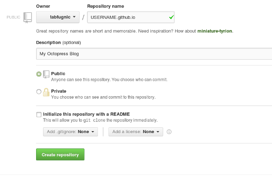Image resolution: width=272 pixels, height=180 pixels.
Task: Select the Private radio button
Action: [x=39, y=91]
